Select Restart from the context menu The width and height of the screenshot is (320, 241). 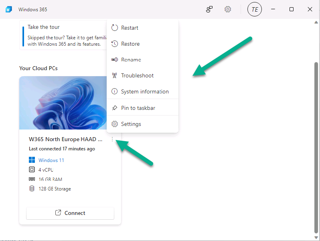point(142,28)
